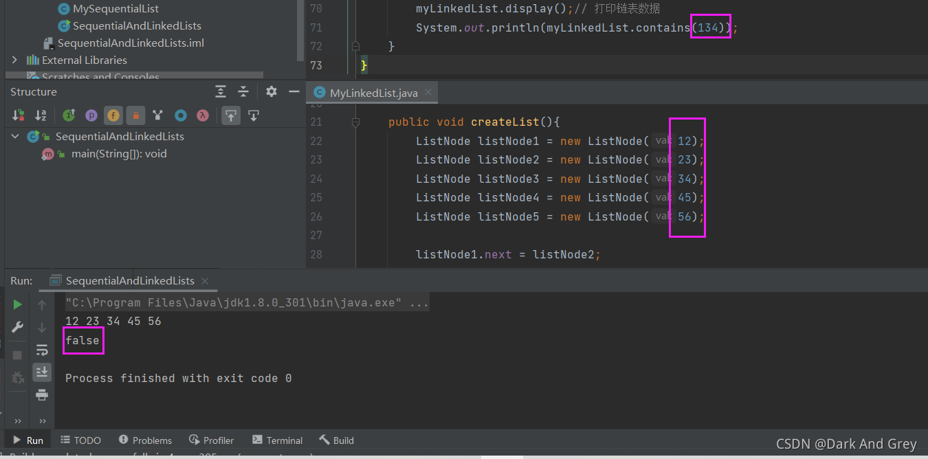Toggle Autoscroll from Source in Structure
The width and height of the screenshot is (928, 459).
254,115
